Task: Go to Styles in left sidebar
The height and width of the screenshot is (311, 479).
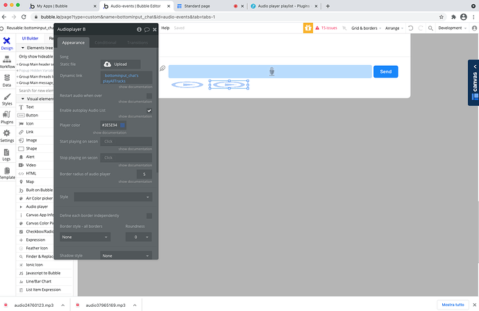Action: (7, 97)
